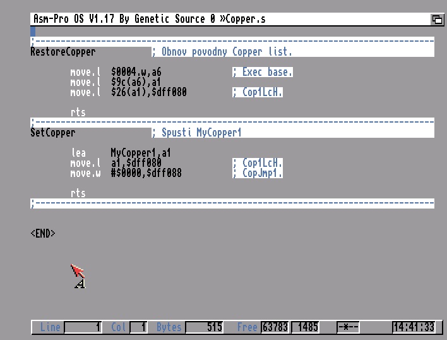Image resolution: width=447 pixels, height=340 pixels.
Task: Click the Free memory value 63783
Action: pyautogui.click(x=275, y=327)
